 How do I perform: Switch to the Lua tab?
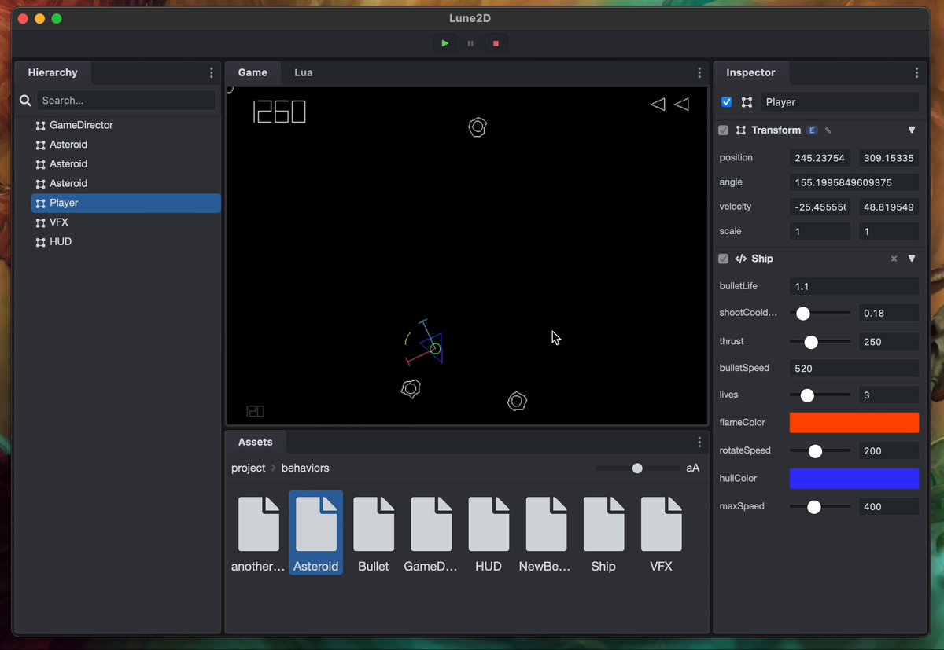tap(304, 72)
